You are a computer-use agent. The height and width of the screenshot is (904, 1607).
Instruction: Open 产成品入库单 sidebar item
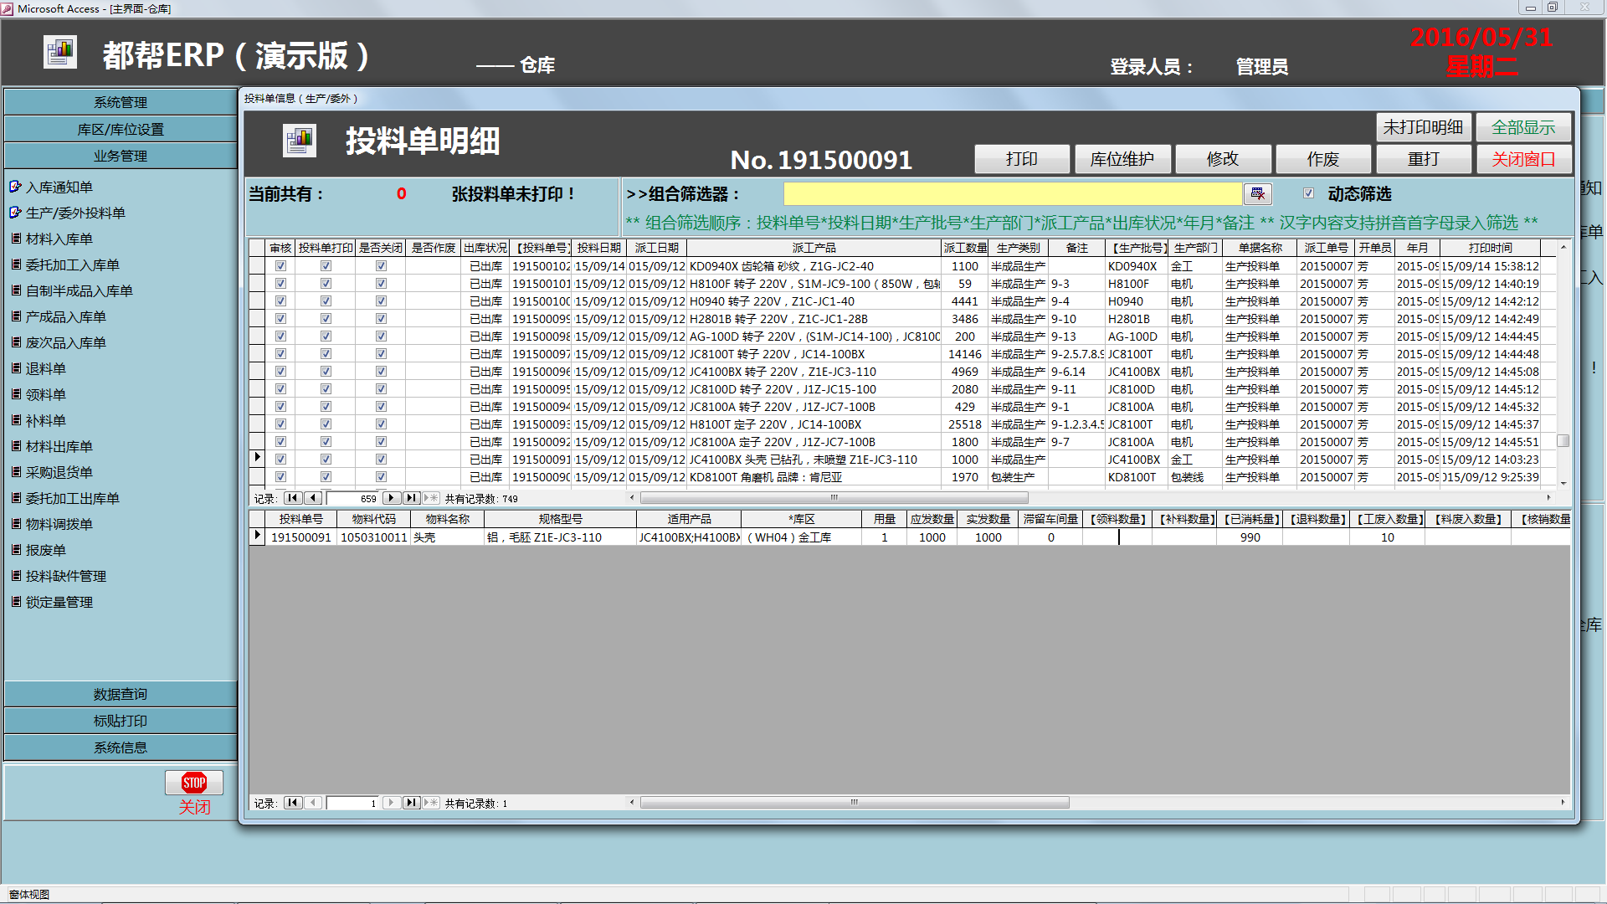66,316
